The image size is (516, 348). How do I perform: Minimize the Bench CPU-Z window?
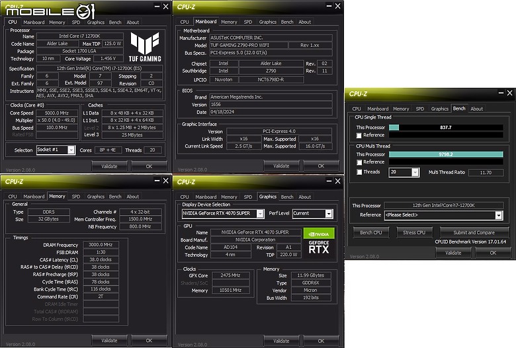pyautogui.click(x=501, y=93)
